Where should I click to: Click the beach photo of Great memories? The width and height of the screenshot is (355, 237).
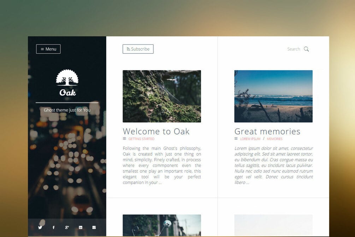(273, 96)
